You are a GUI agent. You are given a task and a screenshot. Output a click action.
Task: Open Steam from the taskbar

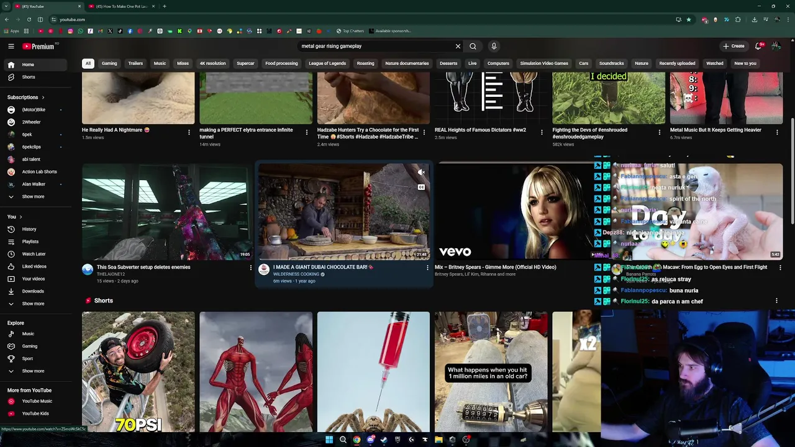384,440
